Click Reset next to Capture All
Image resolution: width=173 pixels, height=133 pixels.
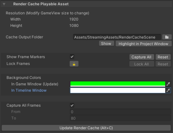163,57
